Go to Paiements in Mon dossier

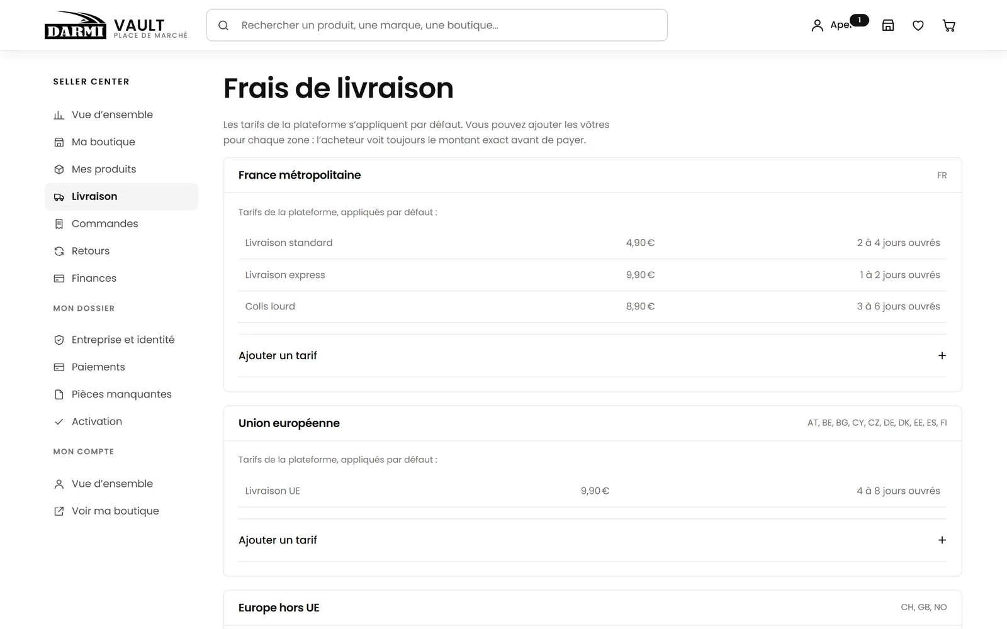121,367
